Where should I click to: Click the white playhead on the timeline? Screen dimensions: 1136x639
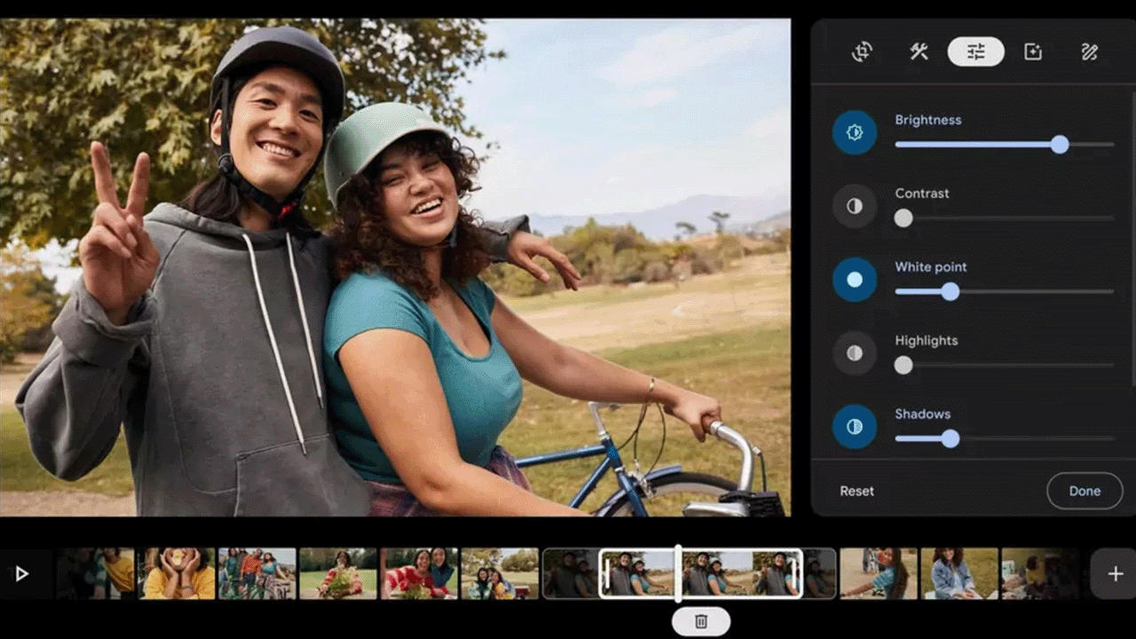[678, 573]
